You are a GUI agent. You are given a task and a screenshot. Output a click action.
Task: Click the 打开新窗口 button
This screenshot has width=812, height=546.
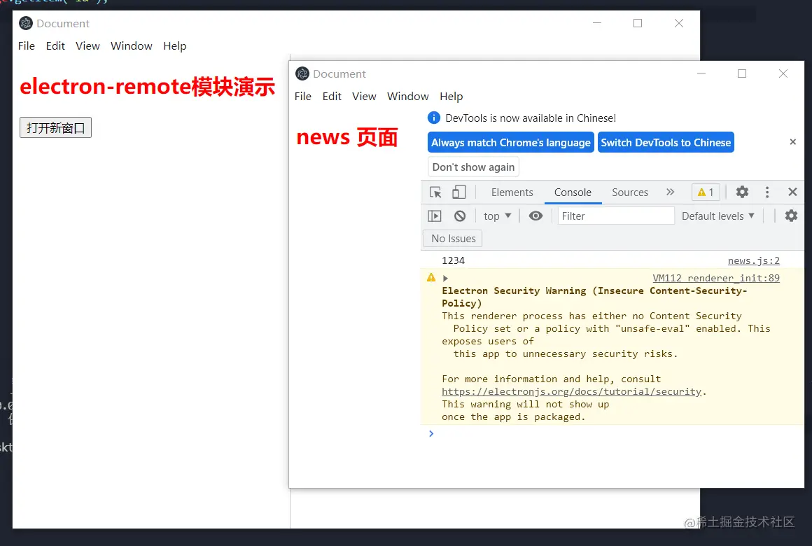(x=55, y=127)
